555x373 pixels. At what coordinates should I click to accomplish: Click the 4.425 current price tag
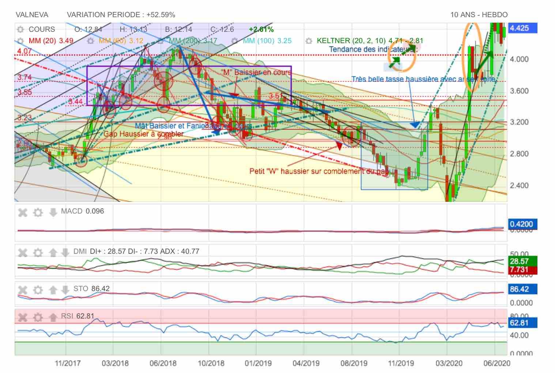[522, 28]
